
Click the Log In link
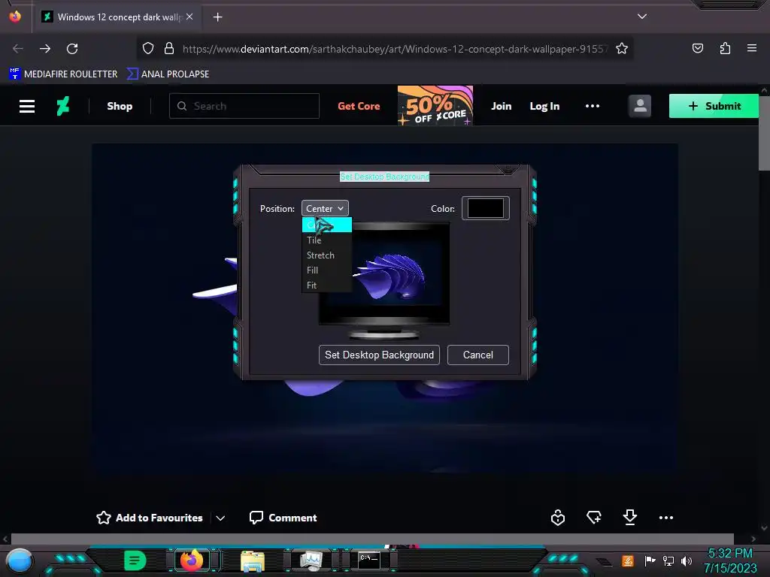544,106
